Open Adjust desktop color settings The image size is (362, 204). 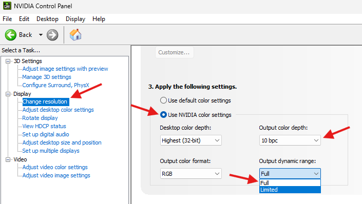[x=58, y=110]
